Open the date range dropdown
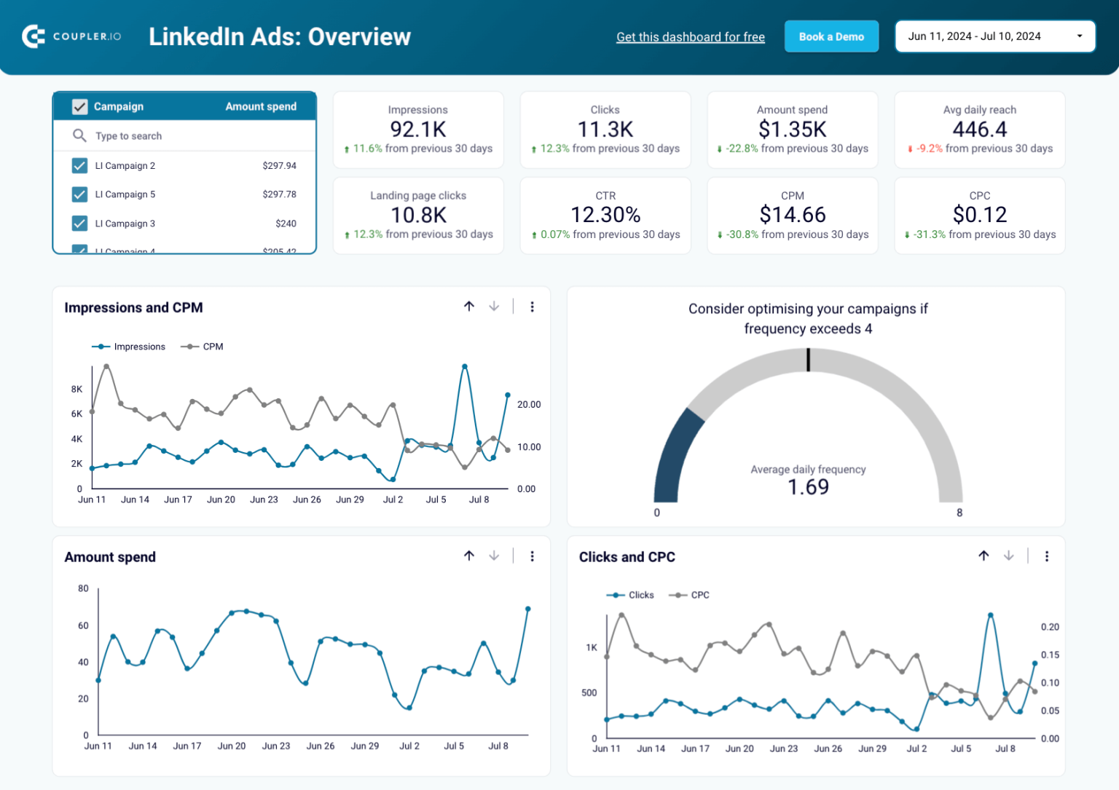Screen dimensions: 1119x790 995,36
